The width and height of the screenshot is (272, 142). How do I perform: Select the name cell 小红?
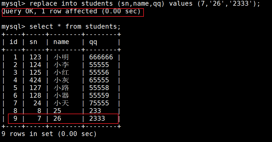[x=61, y=72]
